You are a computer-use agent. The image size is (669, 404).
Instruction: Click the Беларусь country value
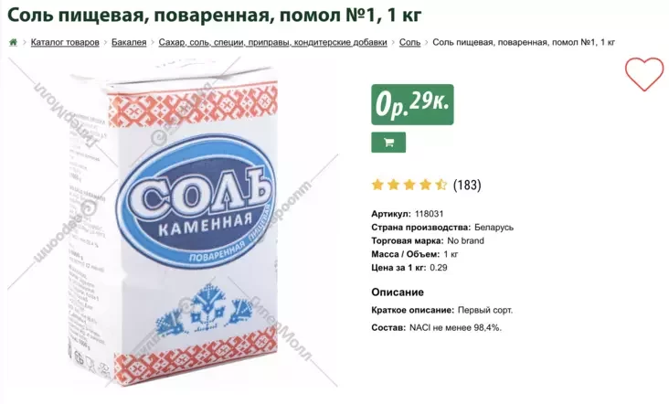[x=494, y=228]
